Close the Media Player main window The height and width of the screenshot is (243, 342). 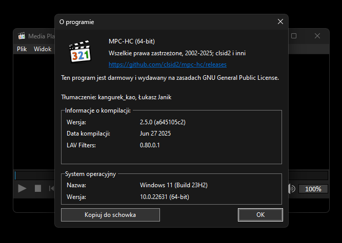[x=317, y=36]
